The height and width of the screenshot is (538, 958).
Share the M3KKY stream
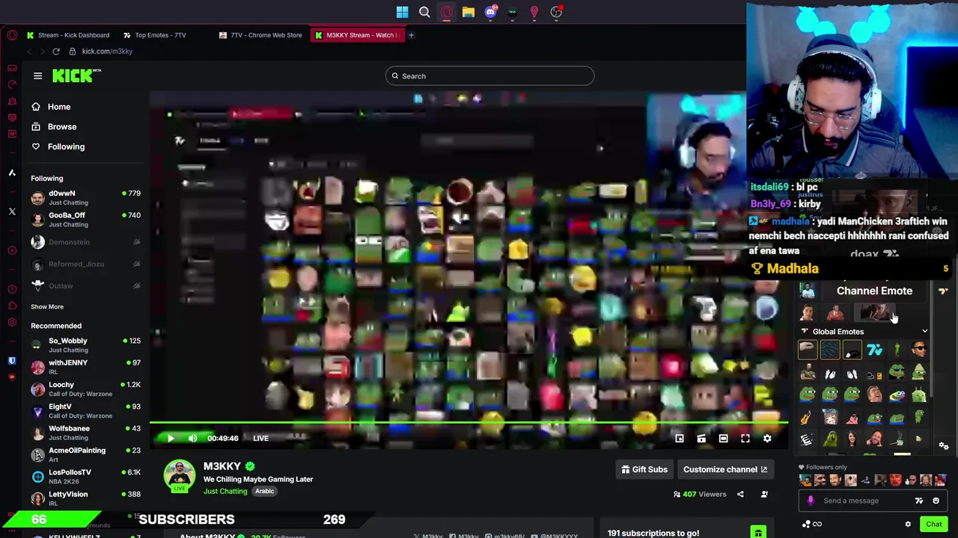tap(740, 495)
